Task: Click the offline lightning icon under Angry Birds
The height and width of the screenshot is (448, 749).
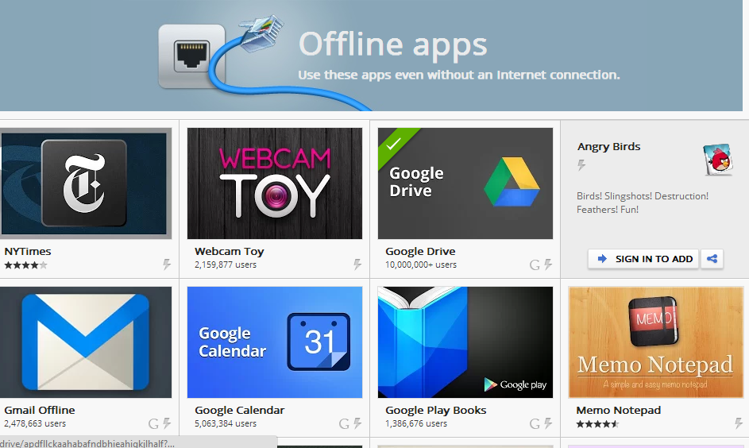Action: tap(581, 165)
